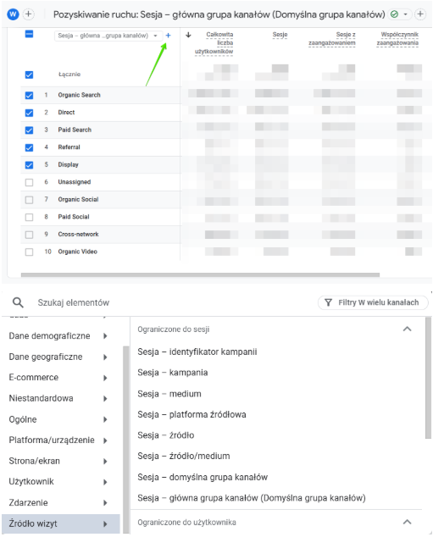
Task: Open the Dane geograficzne category
Action: [x=61, y=357]
